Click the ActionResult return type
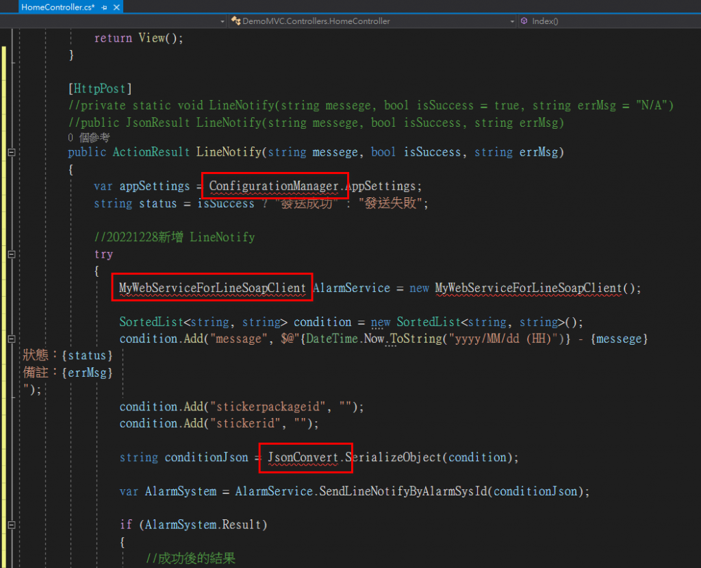This screenshot has width=701, height=568. [x=151, y=152]
